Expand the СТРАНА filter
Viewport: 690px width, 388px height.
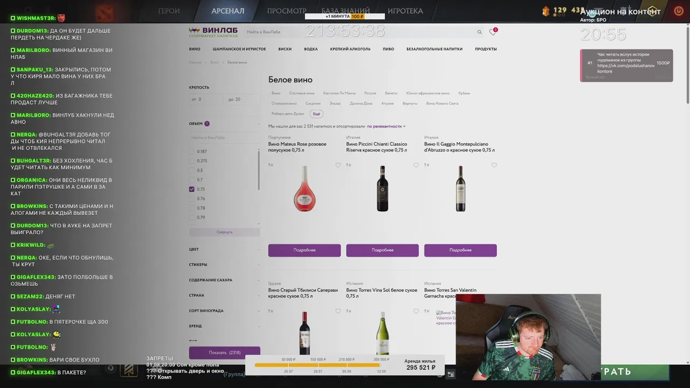[224, 295]
